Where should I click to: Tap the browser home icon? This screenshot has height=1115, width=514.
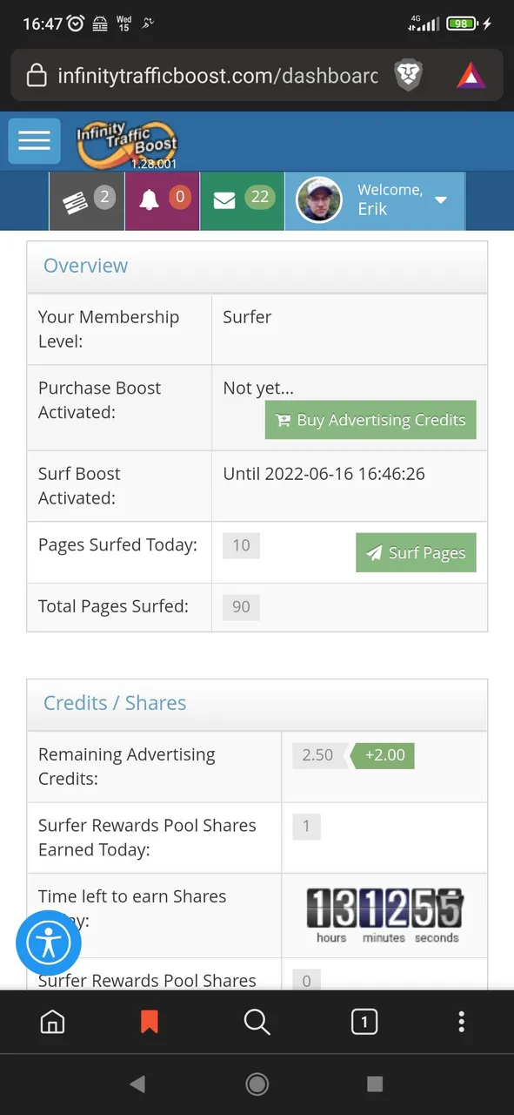(x=52, y=1022)
